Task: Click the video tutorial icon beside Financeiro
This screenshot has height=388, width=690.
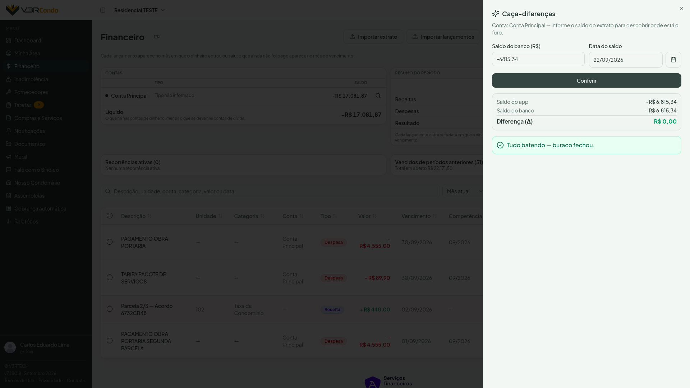Action: point(157,37)
